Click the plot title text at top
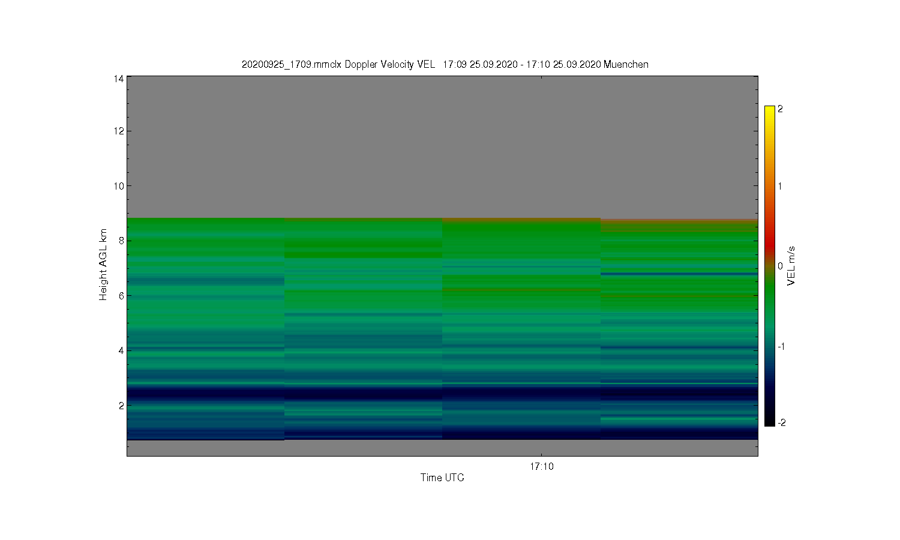The height and width of the screenshot is (540, 900). [x=445, y=64]
